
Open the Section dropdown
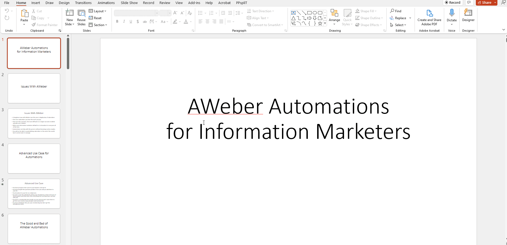point(98,25)
